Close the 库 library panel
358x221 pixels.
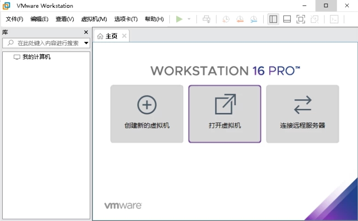[86, 32]
